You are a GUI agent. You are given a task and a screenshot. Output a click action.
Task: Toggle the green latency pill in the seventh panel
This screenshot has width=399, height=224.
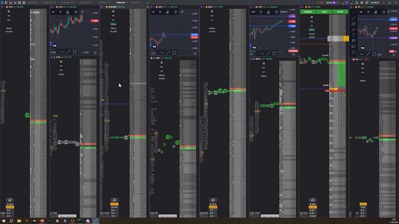312,30
